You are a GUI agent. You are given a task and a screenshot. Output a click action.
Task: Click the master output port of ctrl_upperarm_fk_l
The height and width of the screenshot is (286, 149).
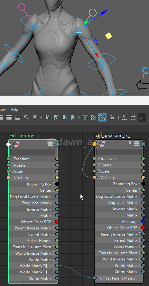coord(143,144)
